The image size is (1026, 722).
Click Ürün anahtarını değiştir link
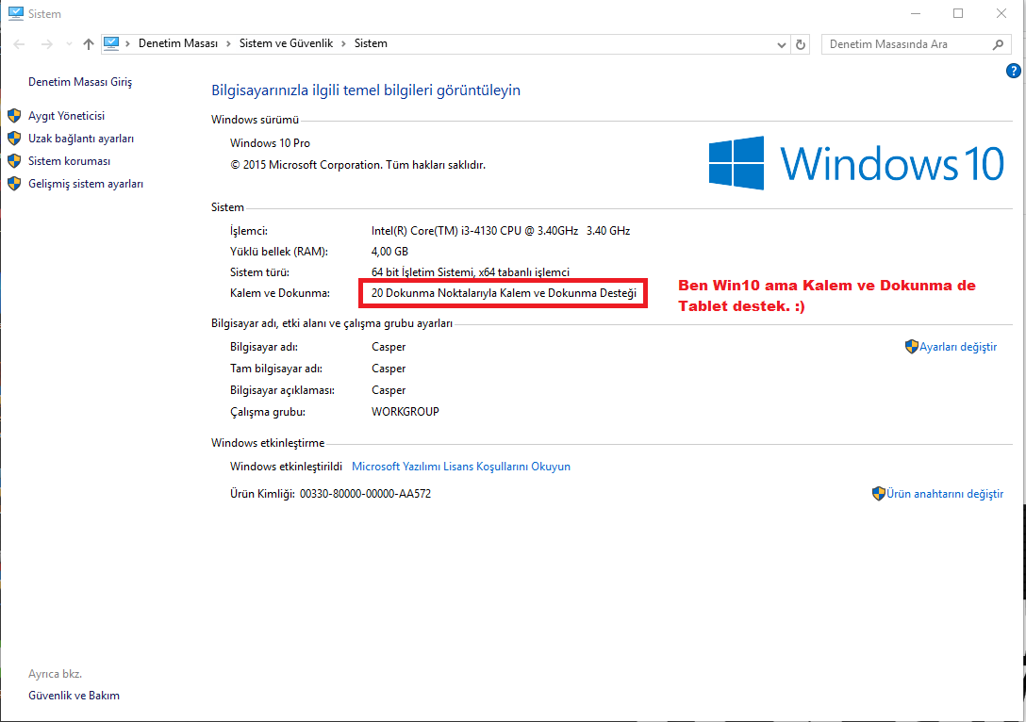pyautogui.click(x=945, y=494)
